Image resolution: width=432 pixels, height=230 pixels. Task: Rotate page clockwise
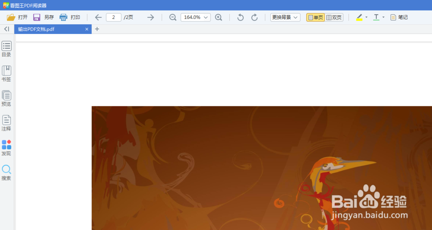coord(254,17)
